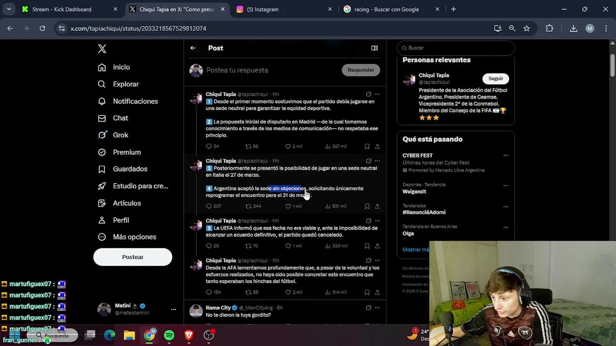Open more options for #RenunciáAdorni trend

coord(506,207)
